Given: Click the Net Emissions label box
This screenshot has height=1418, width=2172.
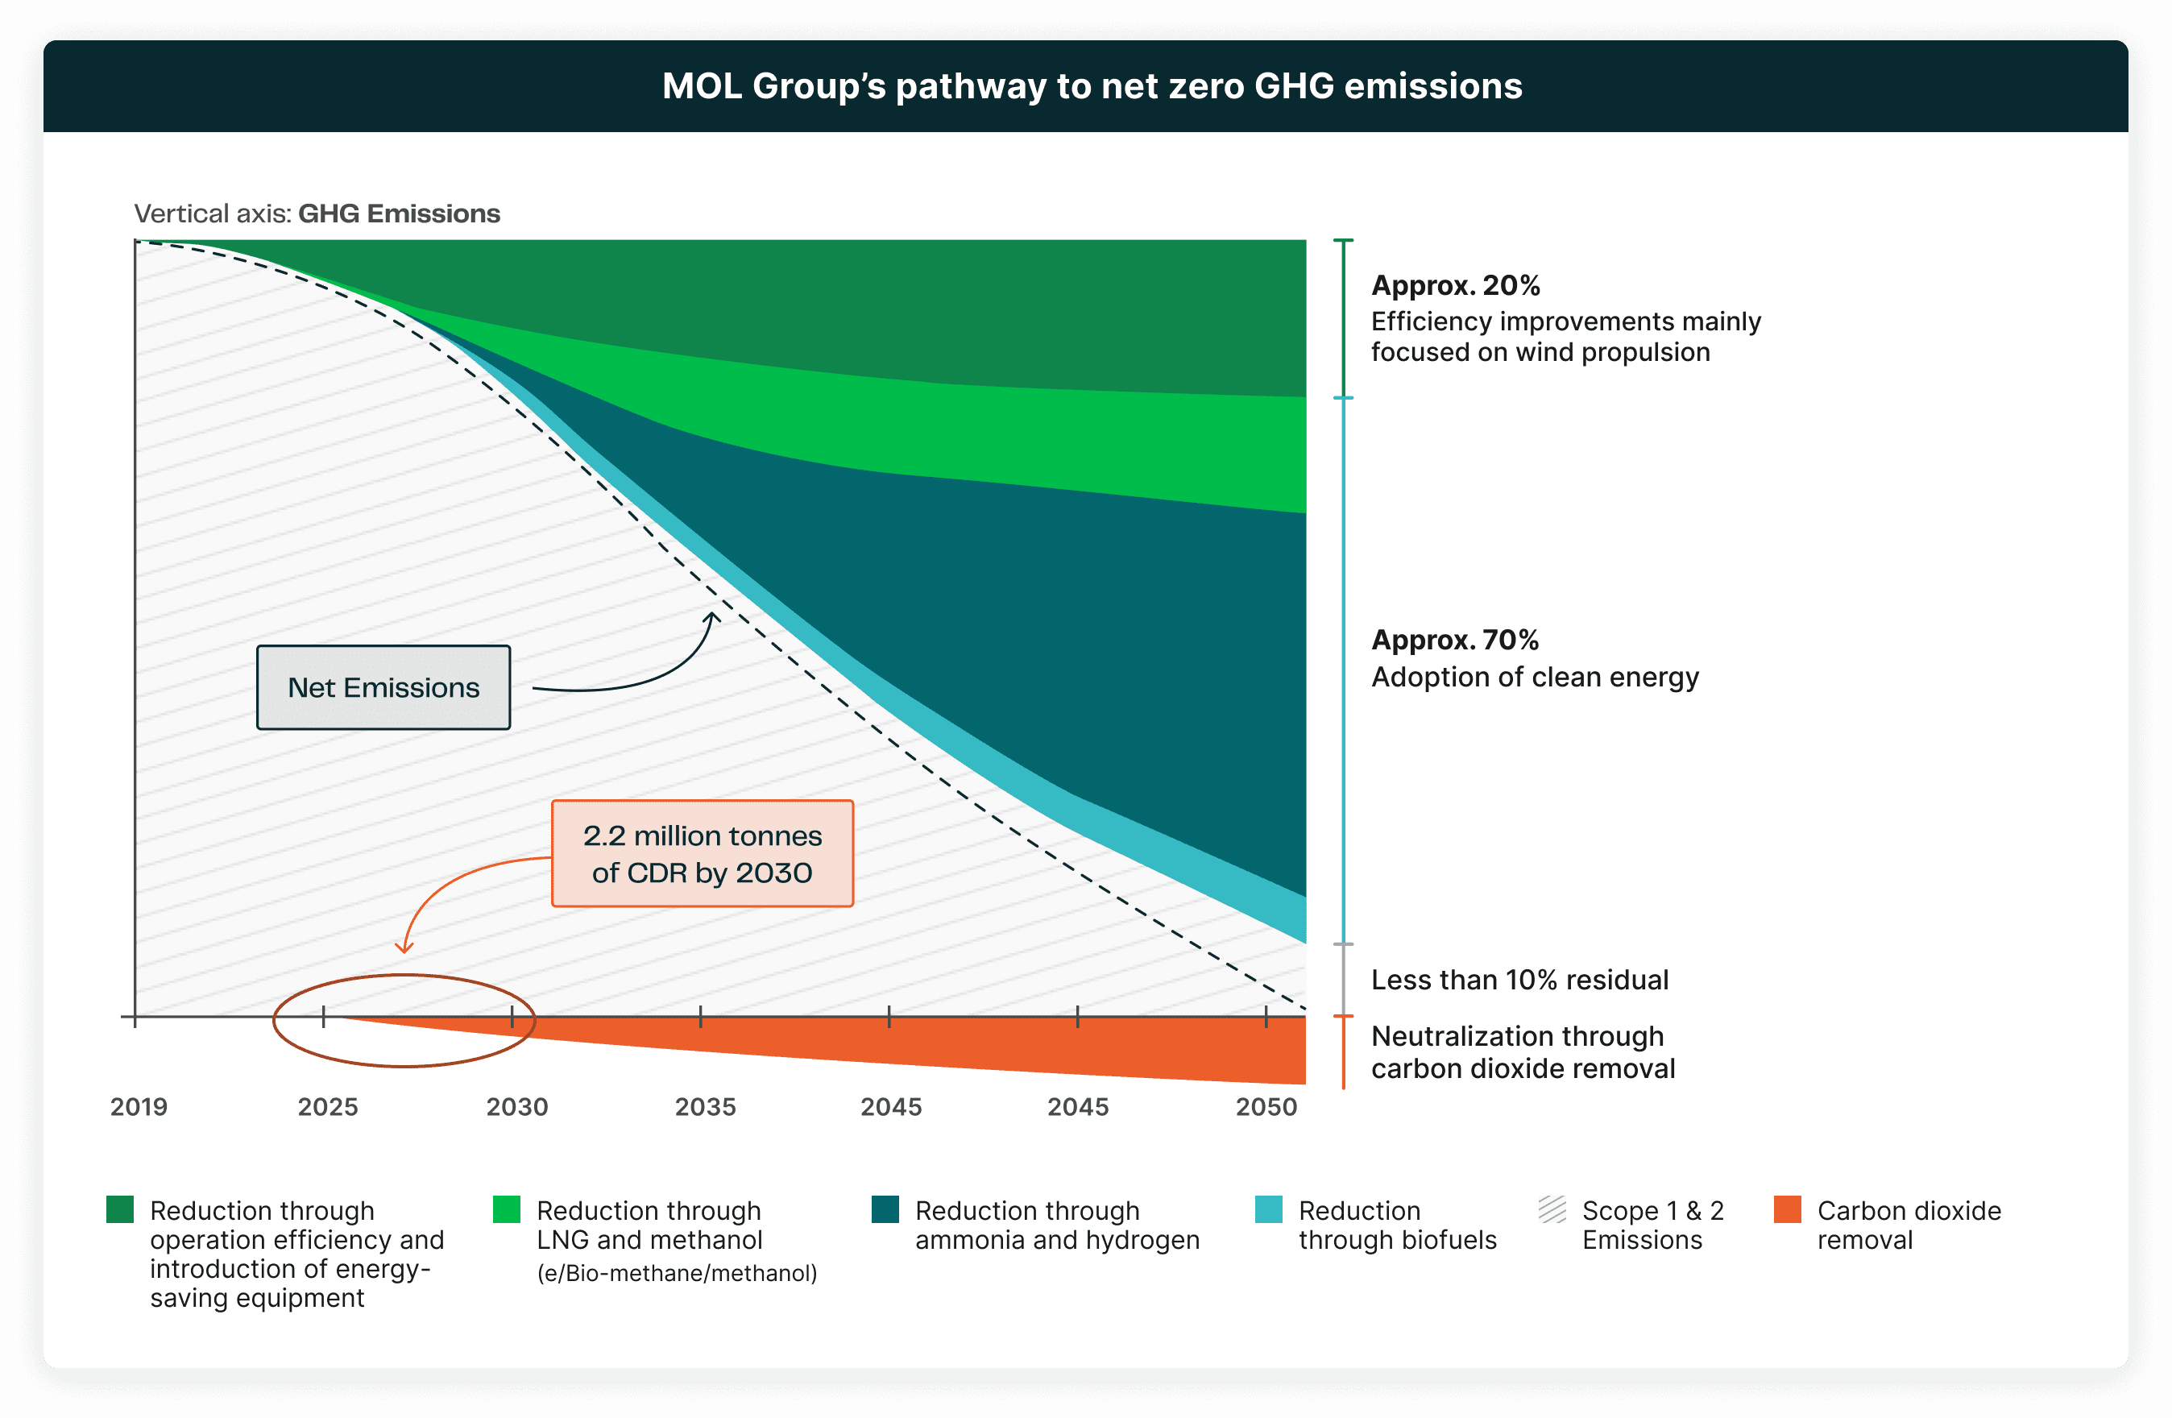Looking at the screenshot, I should 383,687.
